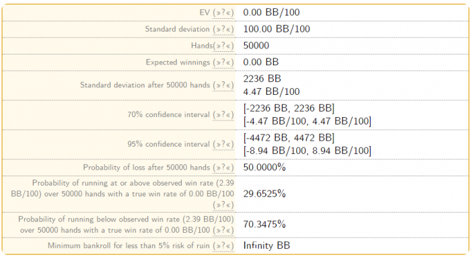Select the 100.00 BB/100 standard deviation value
The height and width of the screenshot is (257, 471).
(277, 29)
